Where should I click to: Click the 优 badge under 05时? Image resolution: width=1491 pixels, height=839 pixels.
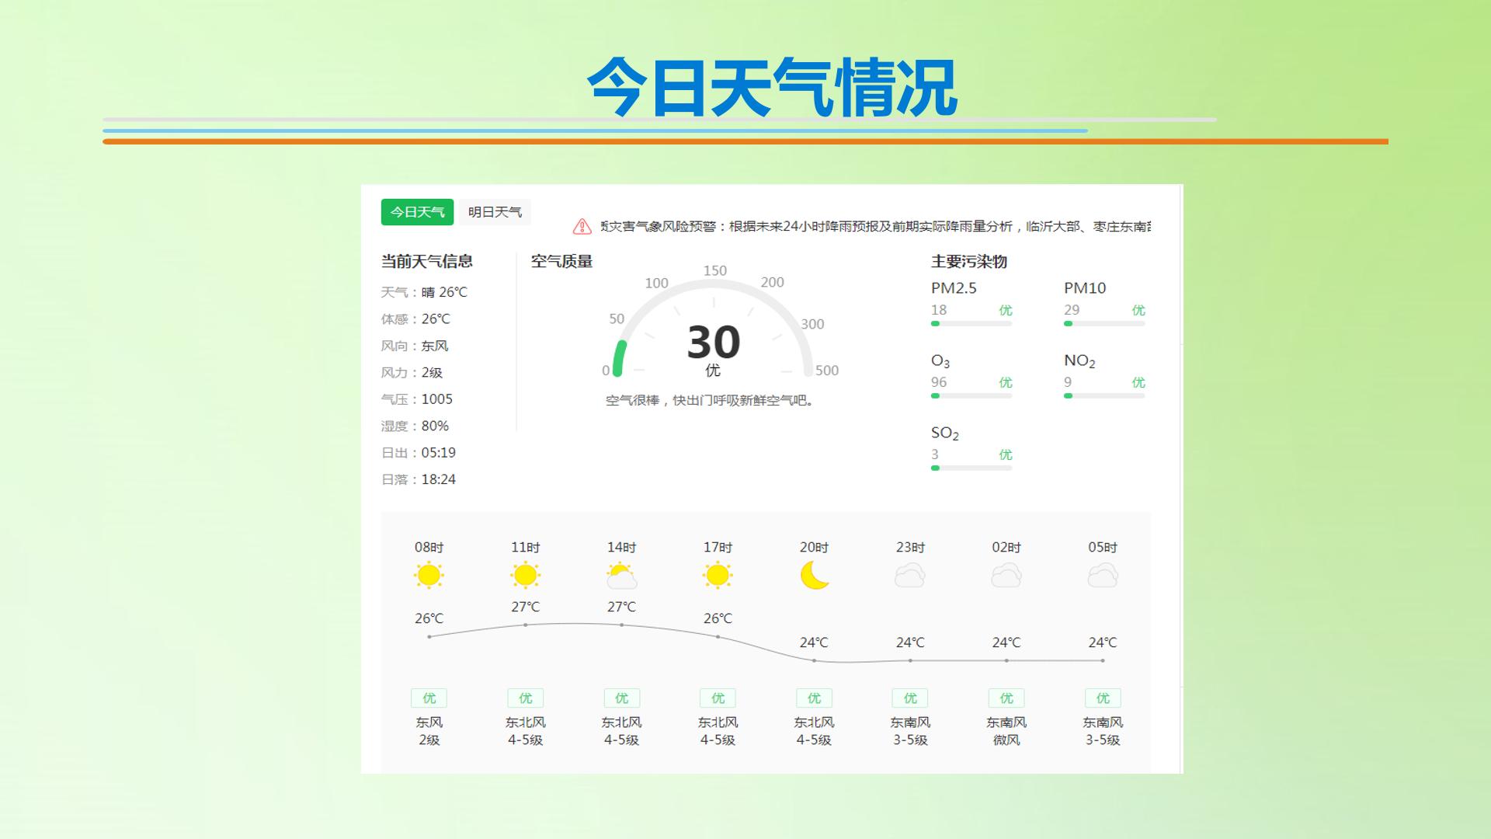1103,698
